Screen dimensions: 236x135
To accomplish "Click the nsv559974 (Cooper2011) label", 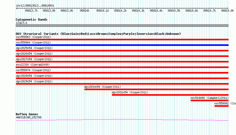I will click(x=33, y=70).
